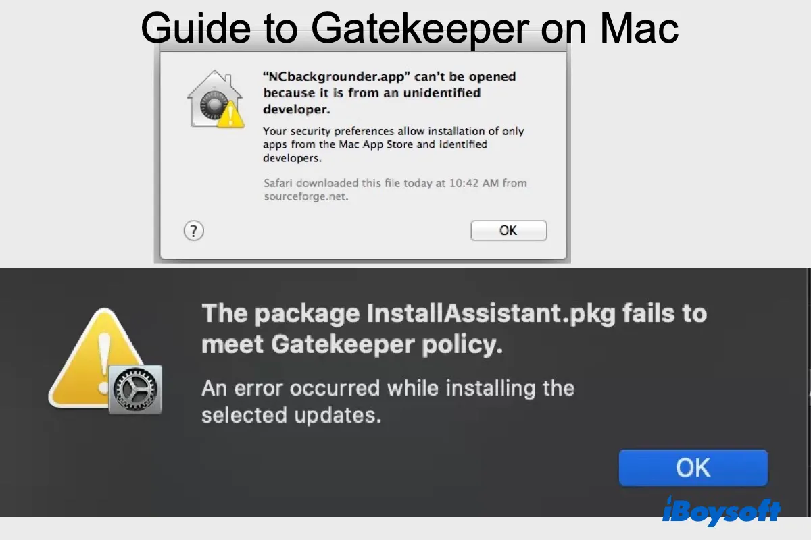The width and height of the screenshot is (811, 540).
Task: Click the System Preferences gear badge
Action: pyautogui.click(x=135, y=389)
